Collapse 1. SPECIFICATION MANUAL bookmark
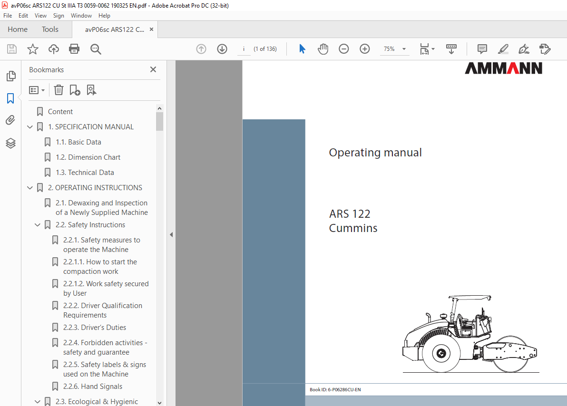567x406 pixels. pyautogui.click(x=30, y=127)
